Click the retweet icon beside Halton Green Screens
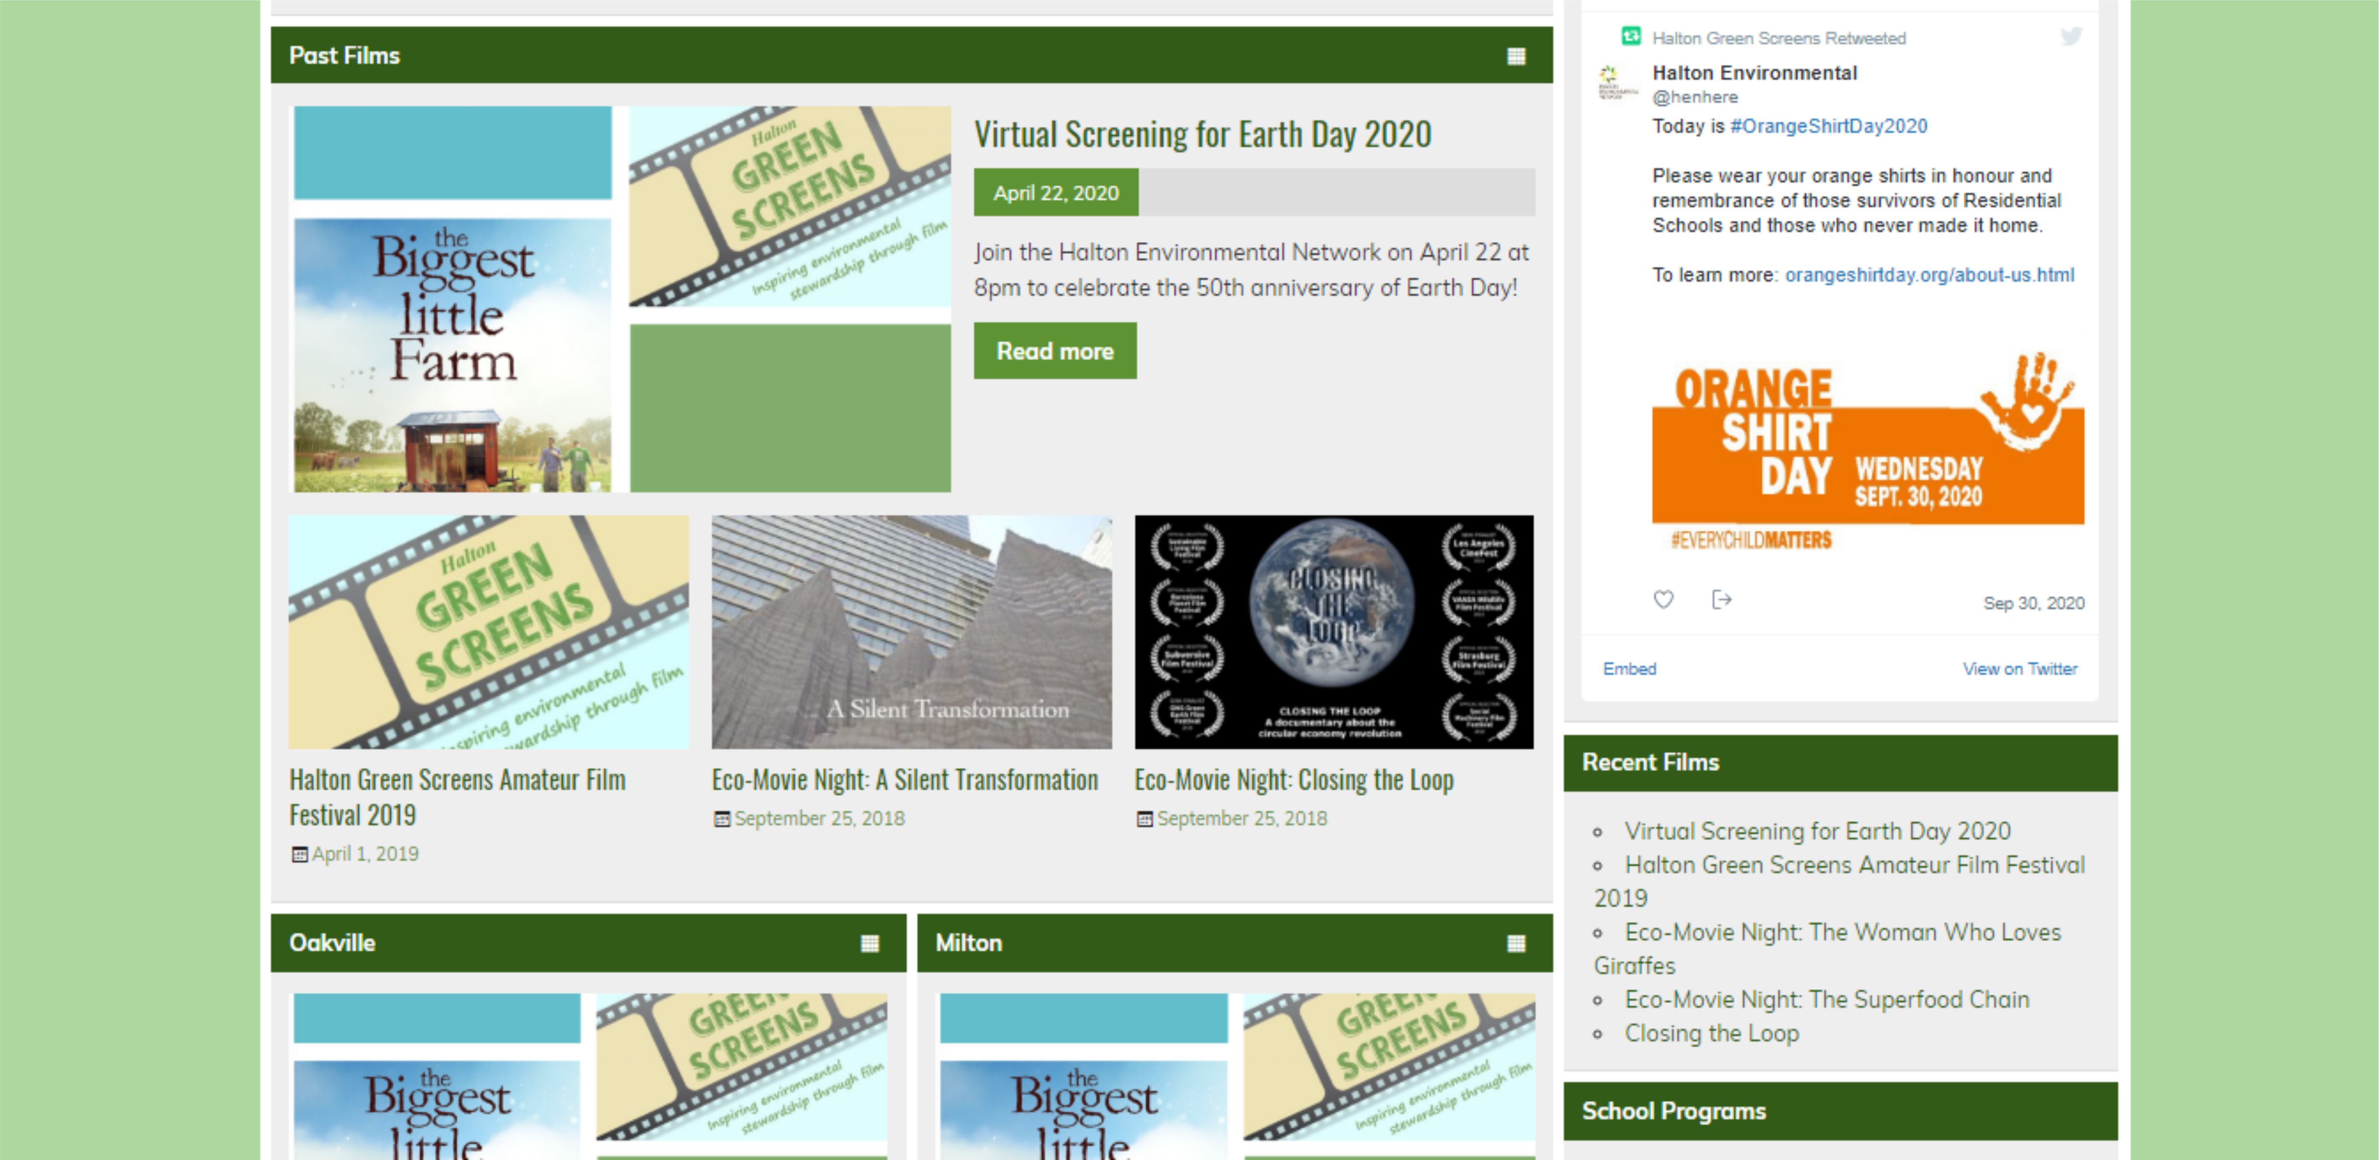2379x1160 pixels. [x=1631, y=37]
